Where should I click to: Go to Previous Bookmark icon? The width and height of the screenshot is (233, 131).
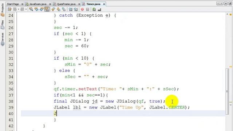pyautogui.click(x=53, y=9)
